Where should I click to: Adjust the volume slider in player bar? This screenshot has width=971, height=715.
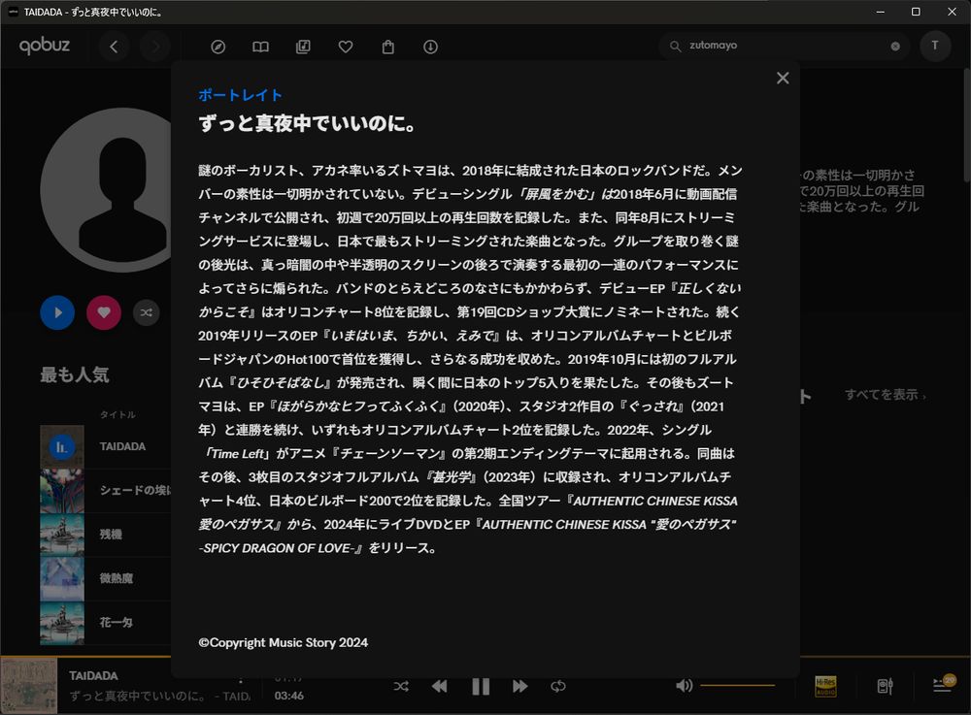(x=738, y=685)
